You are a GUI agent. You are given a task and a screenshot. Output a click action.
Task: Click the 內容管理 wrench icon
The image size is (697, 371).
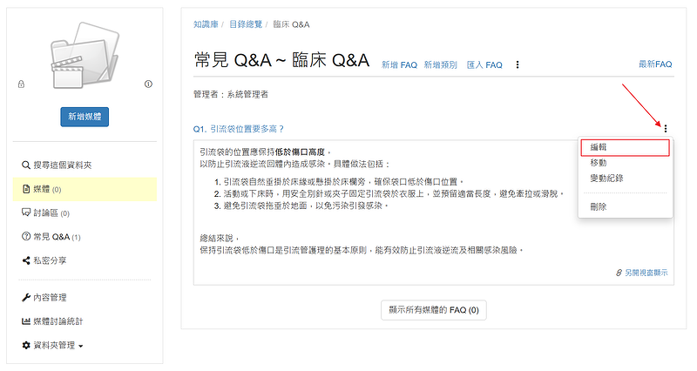pyautogui.click(x=25, y=298)
